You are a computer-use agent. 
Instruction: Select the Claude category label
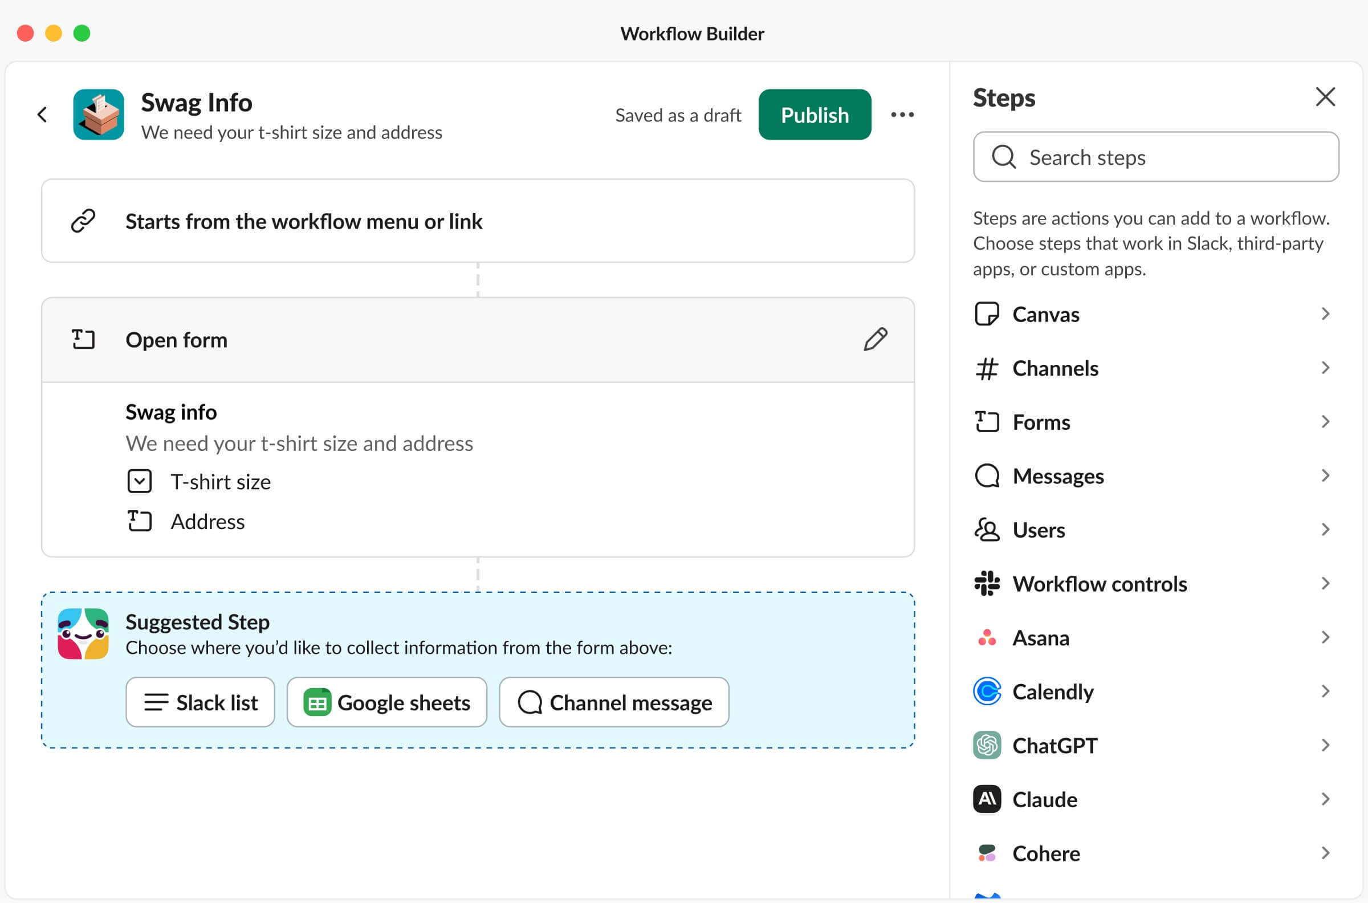pos(1044,799)
